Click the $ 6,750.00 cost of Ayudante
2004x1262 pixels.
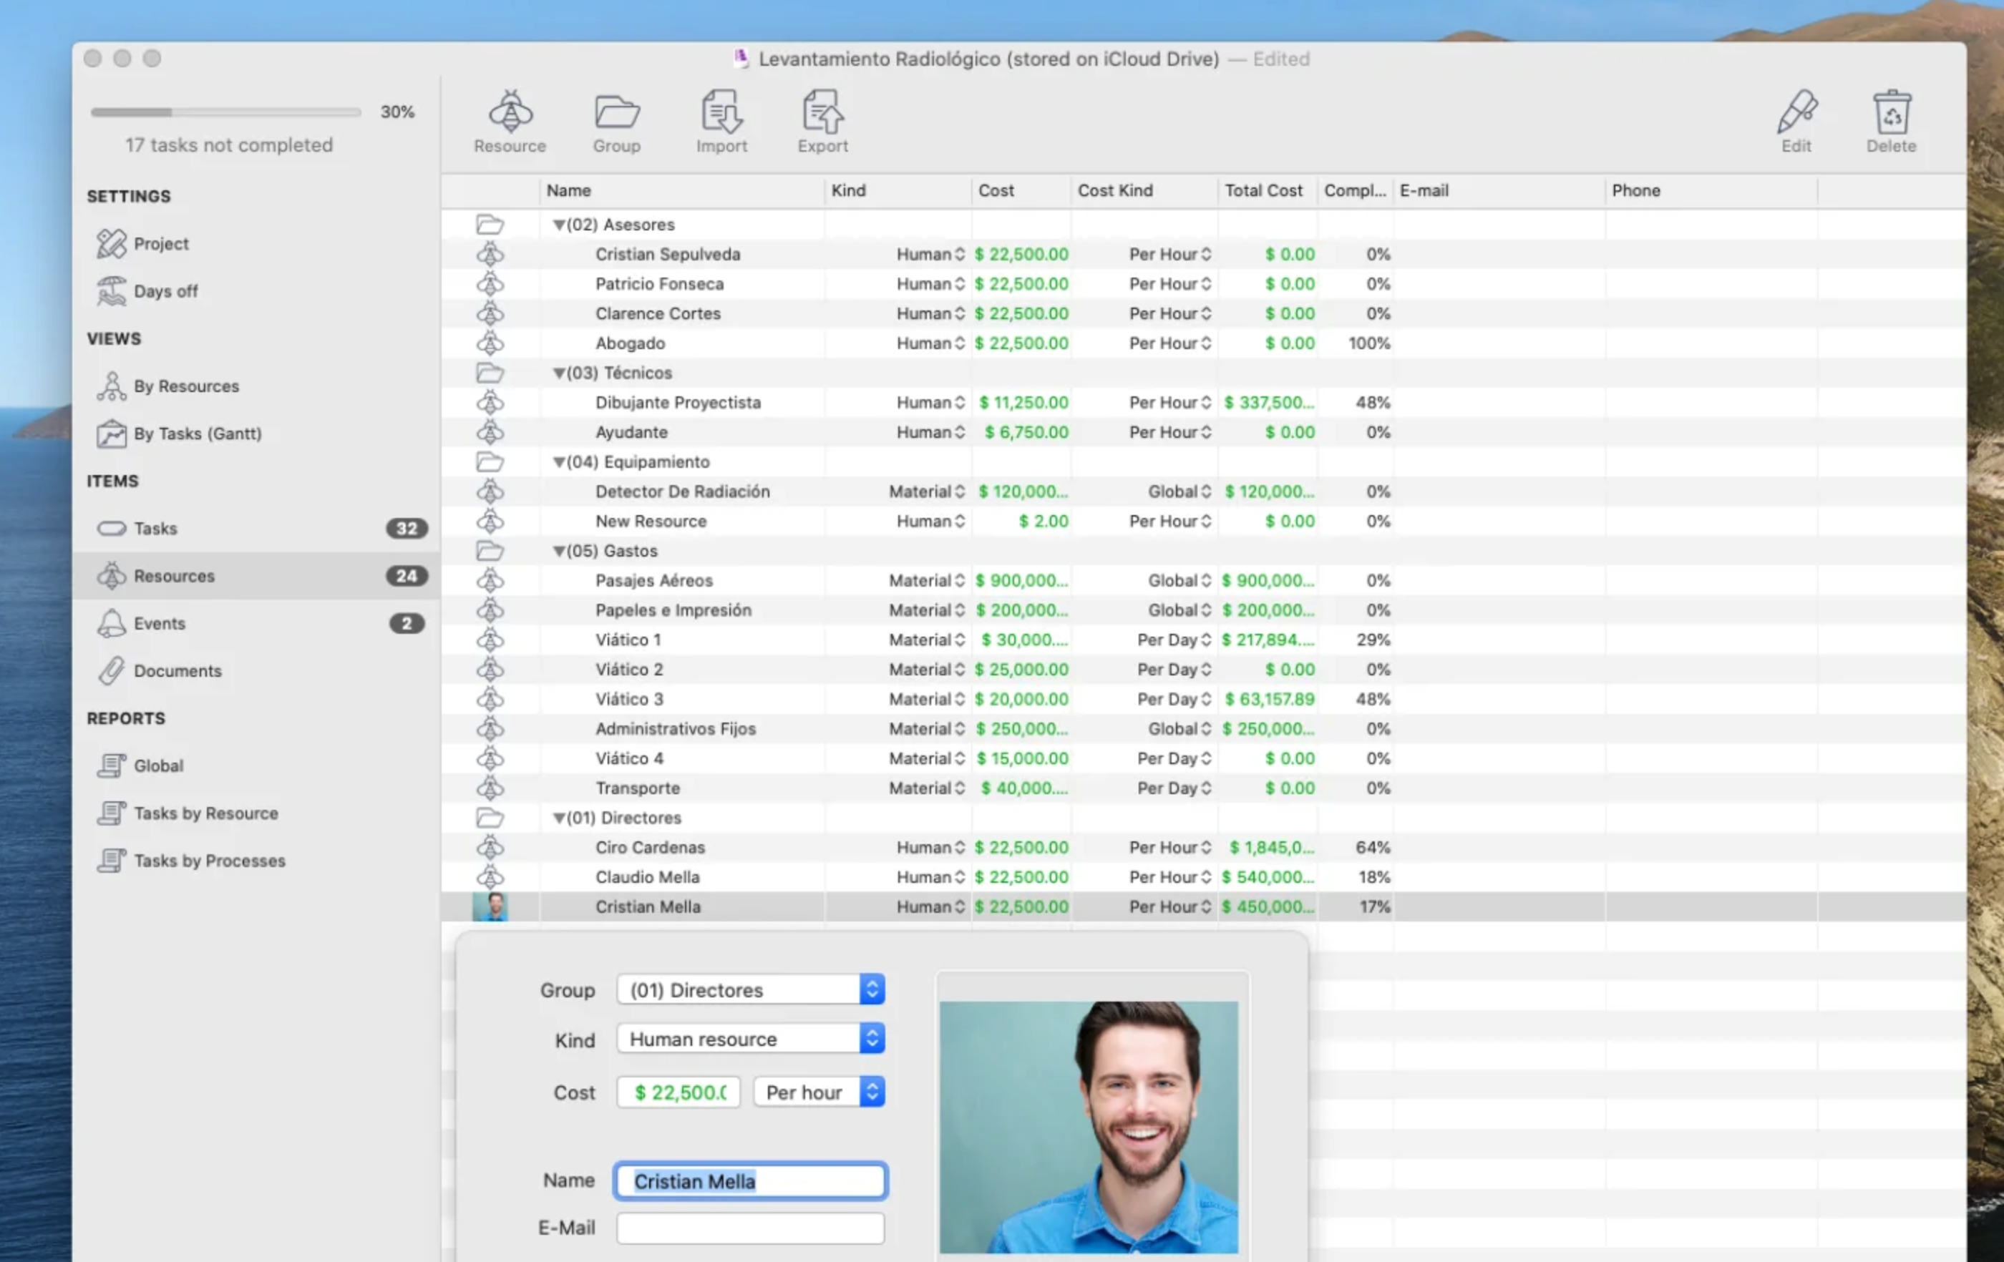click(x=1026, y=433)
